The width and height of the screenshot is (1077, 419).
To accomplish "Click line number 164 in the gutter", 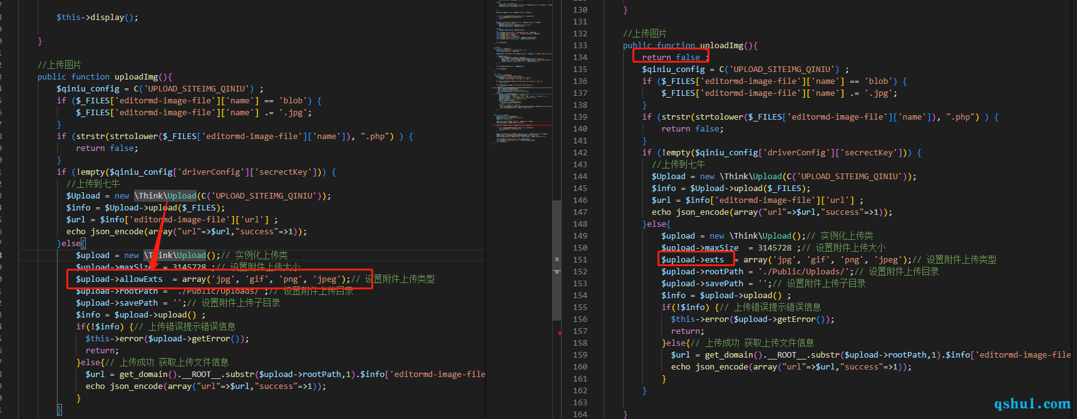I will pos(580,414).
